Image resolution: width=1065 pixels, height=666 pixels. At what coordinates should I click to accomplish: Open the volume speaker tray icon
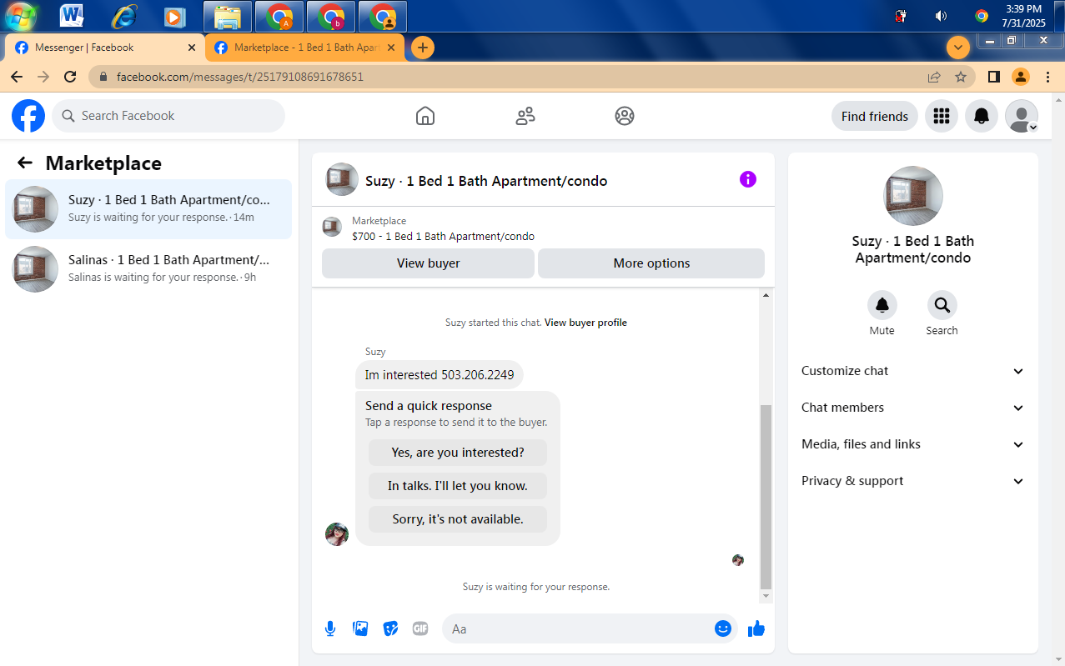pos(941,16)
